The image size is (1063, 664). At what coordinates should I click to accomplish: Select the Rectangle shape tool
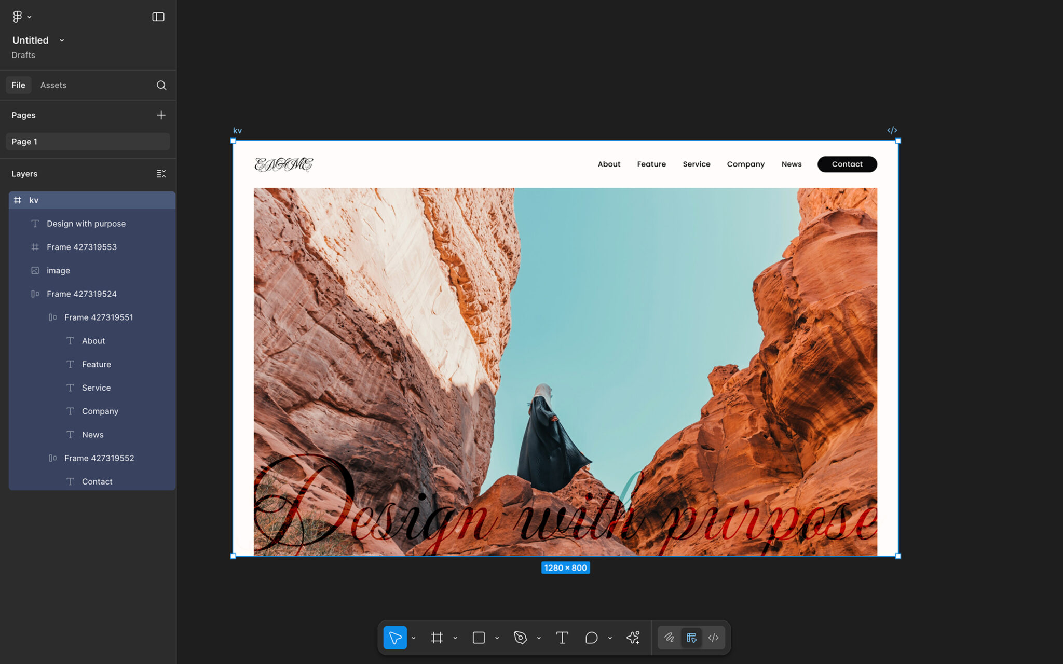[x=479, y=638]
